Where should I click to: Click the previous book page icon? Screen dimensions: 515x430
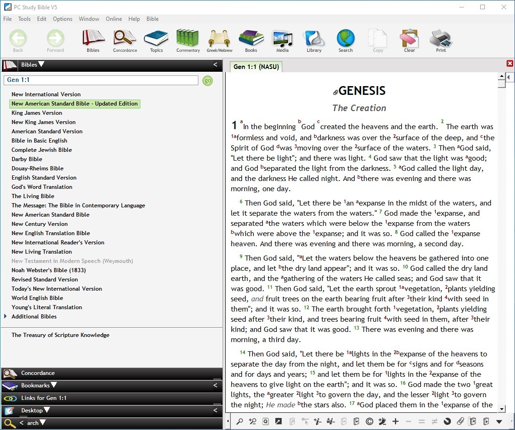point(473,421)
